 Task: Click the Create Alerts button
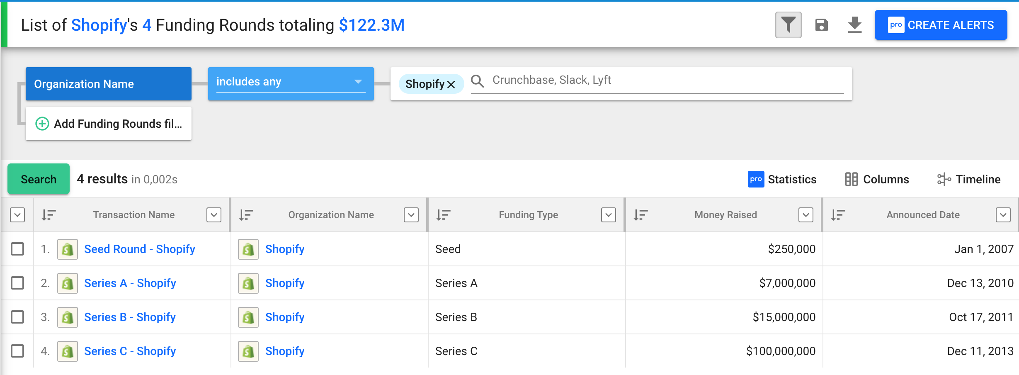[x=941, y=25]
